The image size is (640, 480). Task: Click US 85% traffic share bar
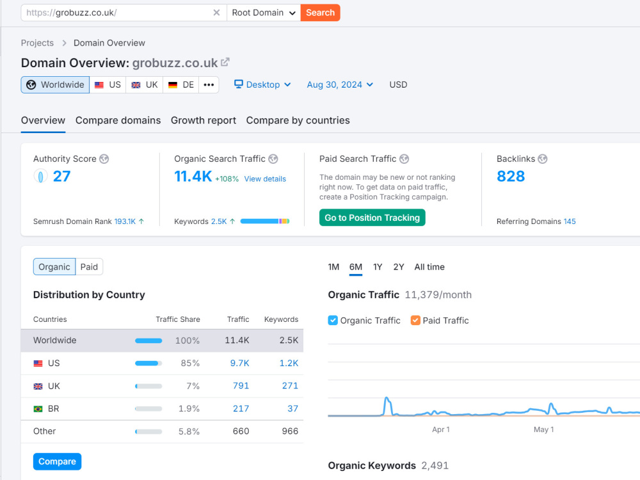click(x=148, y=364)
